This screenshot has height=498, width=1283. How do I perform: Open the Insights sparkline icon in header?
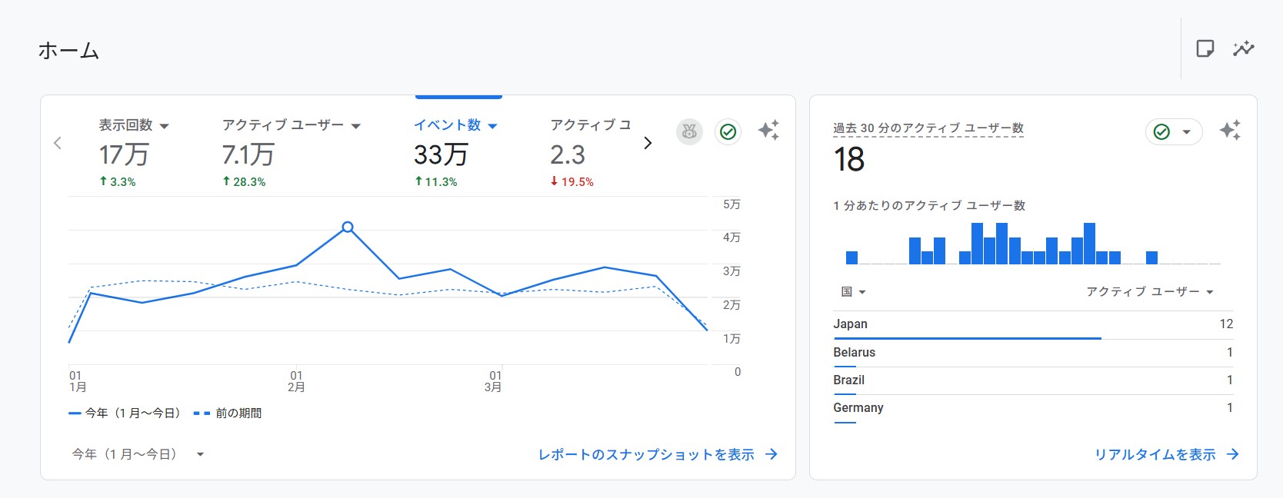pyautogui.click(x=1243, y=49)
